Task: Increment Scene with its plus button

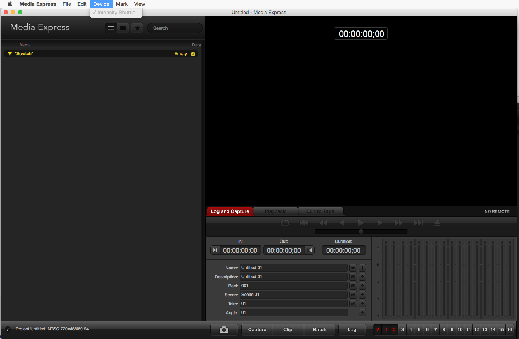Action: (363, 295)
